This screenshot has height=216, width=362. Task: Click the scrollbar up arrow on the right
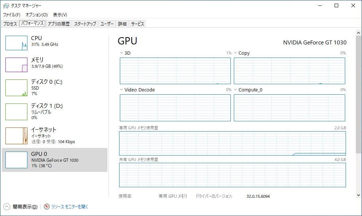(x=358, y=32)
